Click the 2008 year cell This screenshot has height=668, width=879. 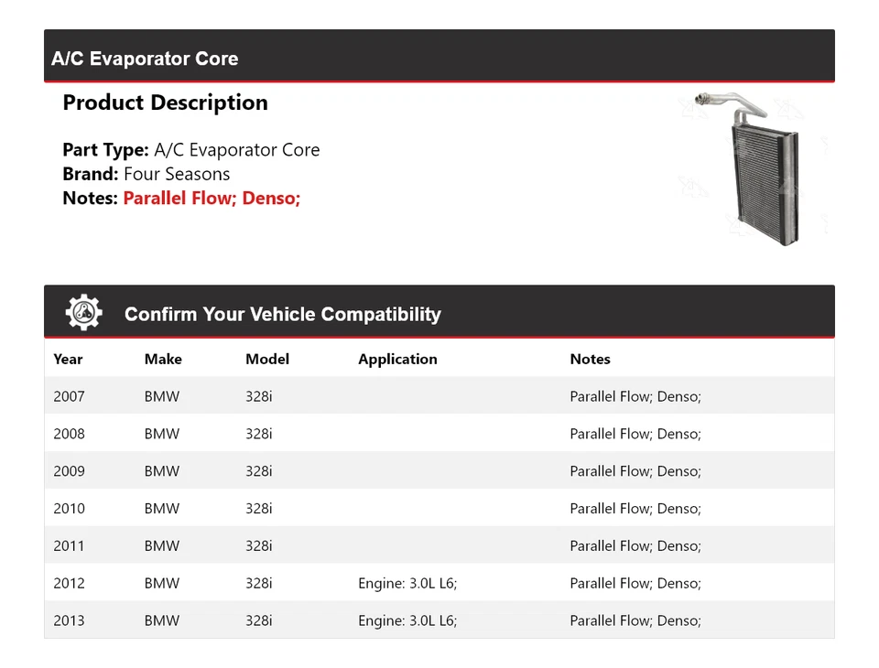point(69,434)
